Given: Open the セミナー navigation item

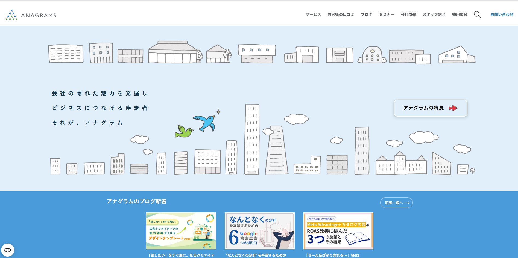Looking at the screenshot, I should (x=386, y=14).
